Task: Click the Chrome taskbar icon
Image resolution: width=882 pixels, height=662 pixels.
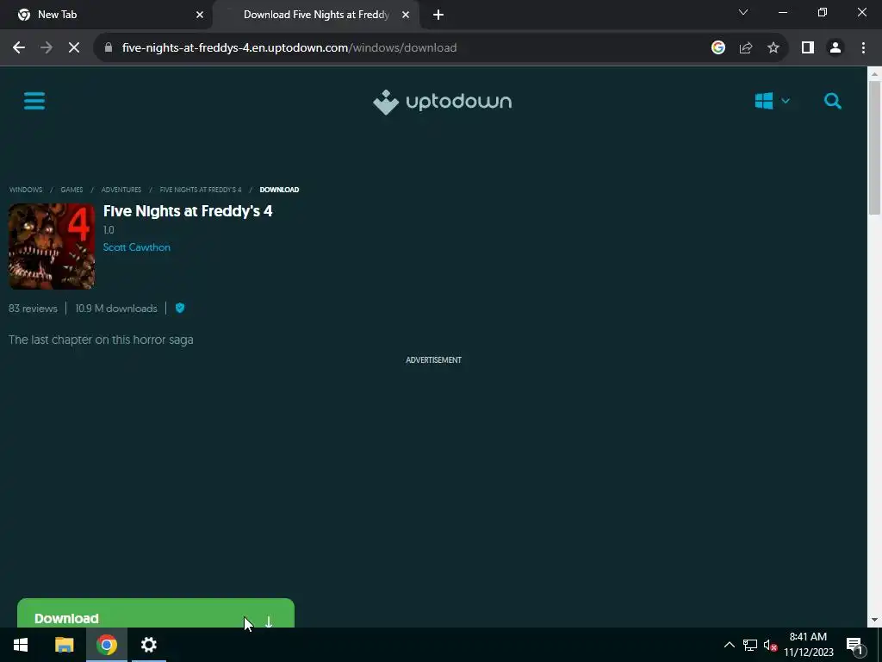Action: tap(106, 645)
